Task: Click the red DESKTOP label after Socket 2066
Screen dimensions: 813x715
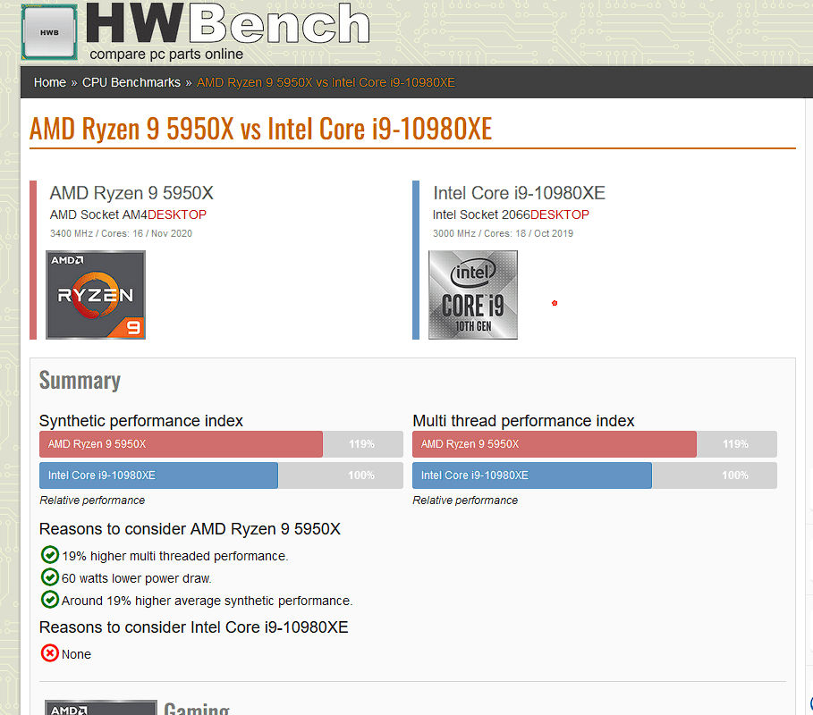Action: 560,214
